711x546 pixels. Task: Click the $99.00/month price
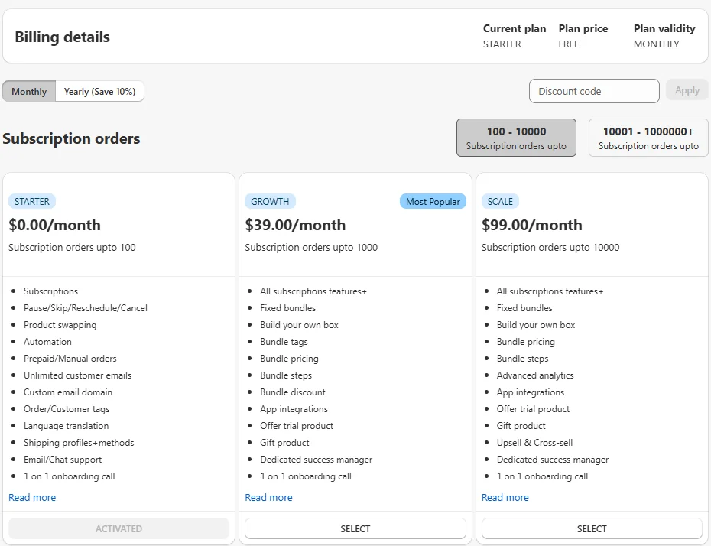pos(532,225)
